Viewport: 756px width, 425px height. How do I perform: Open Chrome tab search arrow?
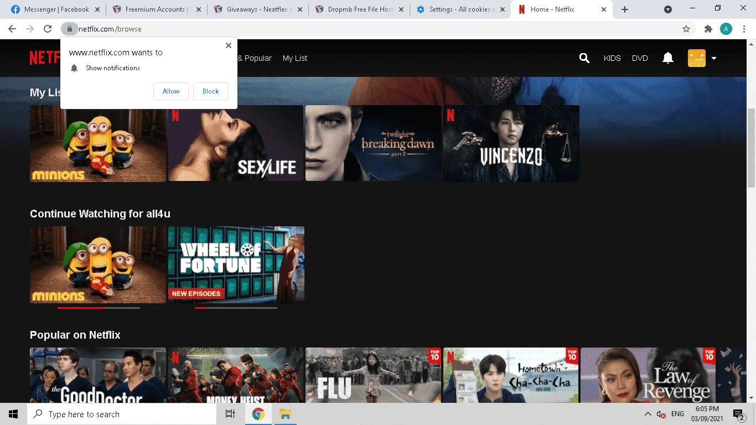point(668,9)
